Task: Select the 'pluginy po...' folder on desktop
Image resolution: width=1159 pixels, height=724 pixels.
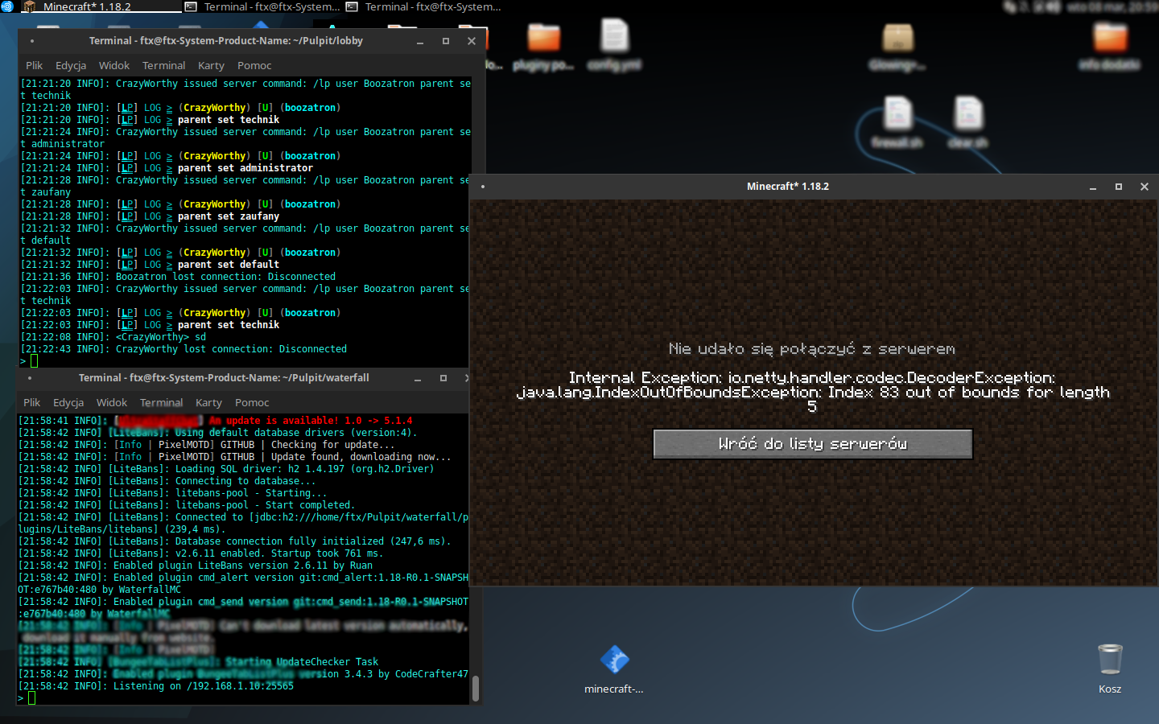Action: [543, 38]
